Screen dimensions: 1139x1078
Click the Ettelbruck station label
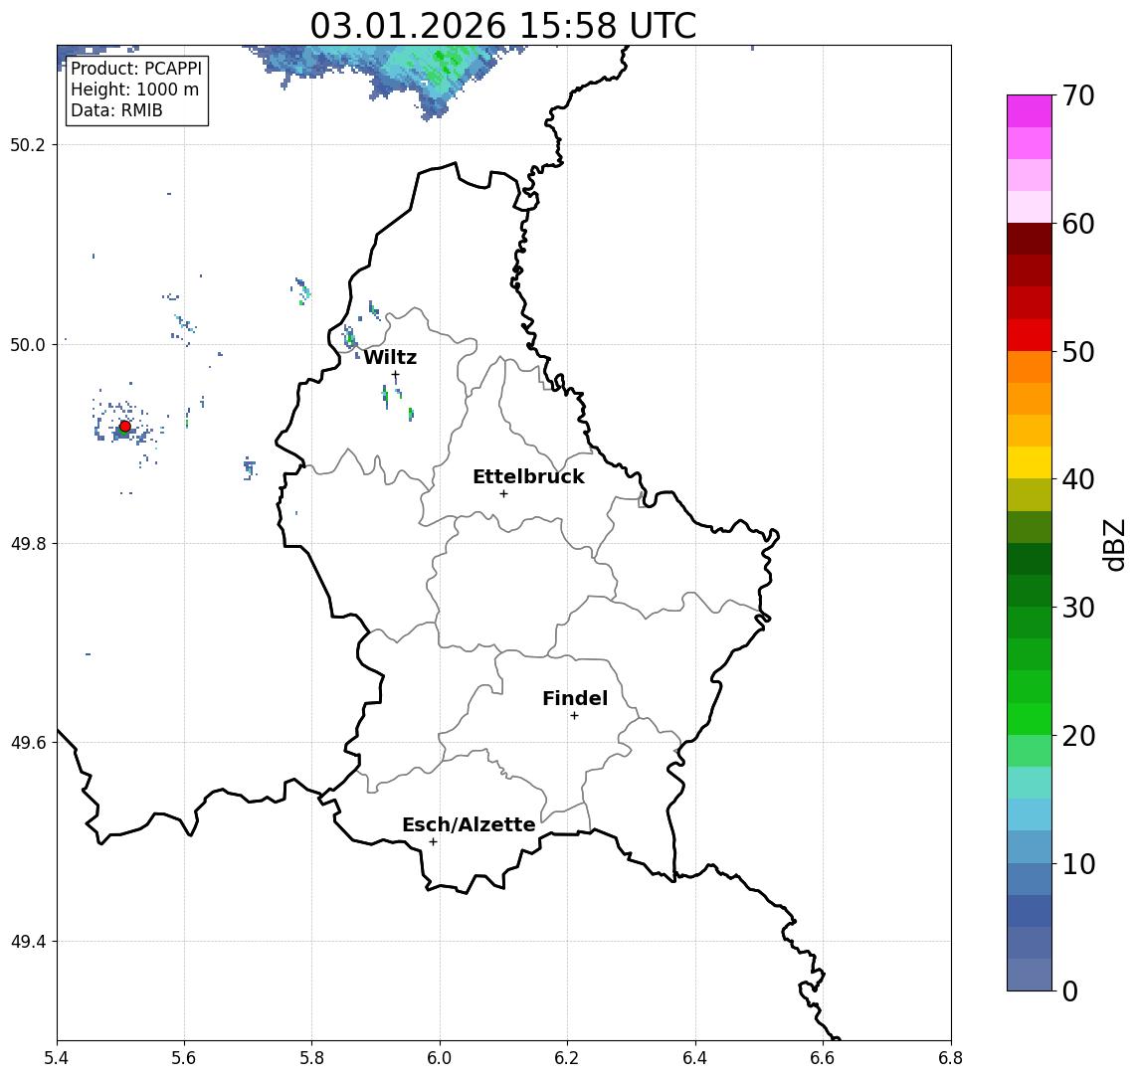(x=528, y=476)
